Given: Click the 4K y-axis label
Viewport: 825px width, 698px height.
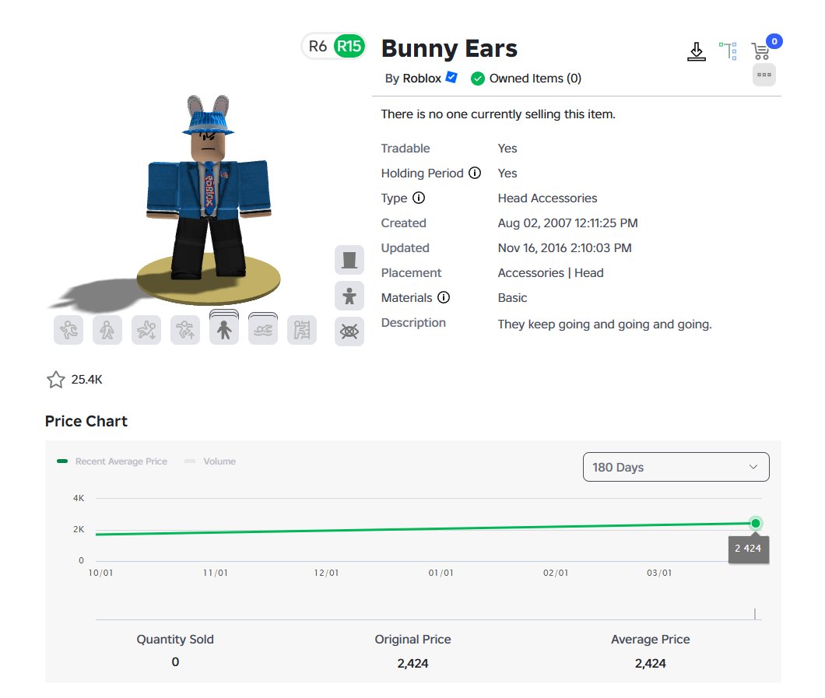Looking at the screenshot, I should [x=79, y=498].
